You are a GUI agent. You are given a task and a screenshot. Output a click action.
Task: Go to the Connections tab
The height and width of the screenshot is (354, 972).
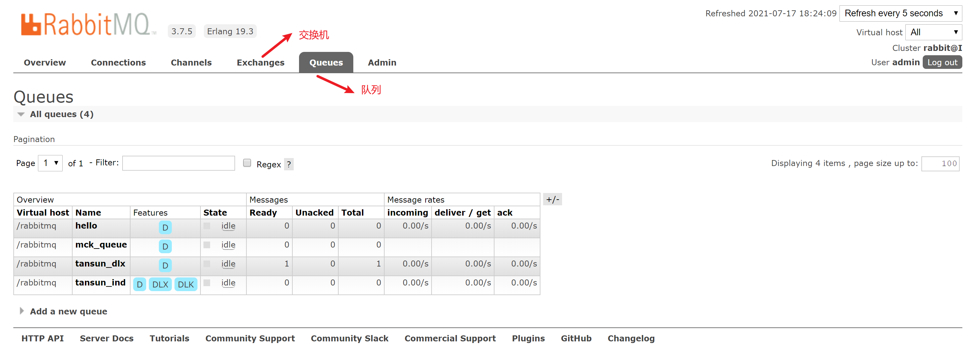pyautogui.click(x=118, y=63)
